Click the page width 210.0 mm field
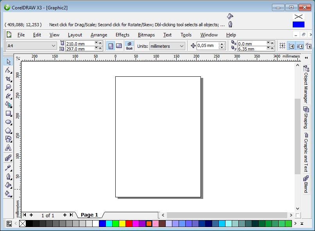315x231 pixels. 80,43
